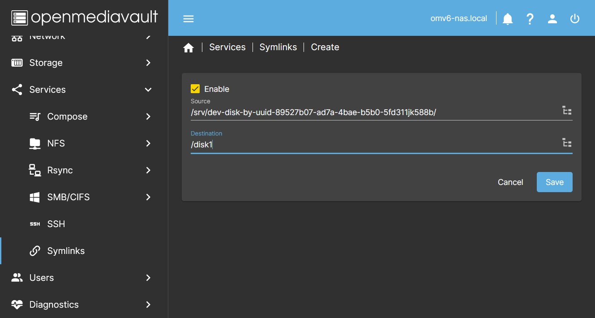
Task: Browse folders for the Source field
Action: pos(567,111)
